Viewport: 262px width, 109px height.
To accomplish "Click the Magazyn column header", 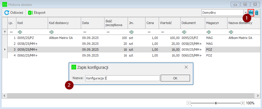I will point(216,23).
